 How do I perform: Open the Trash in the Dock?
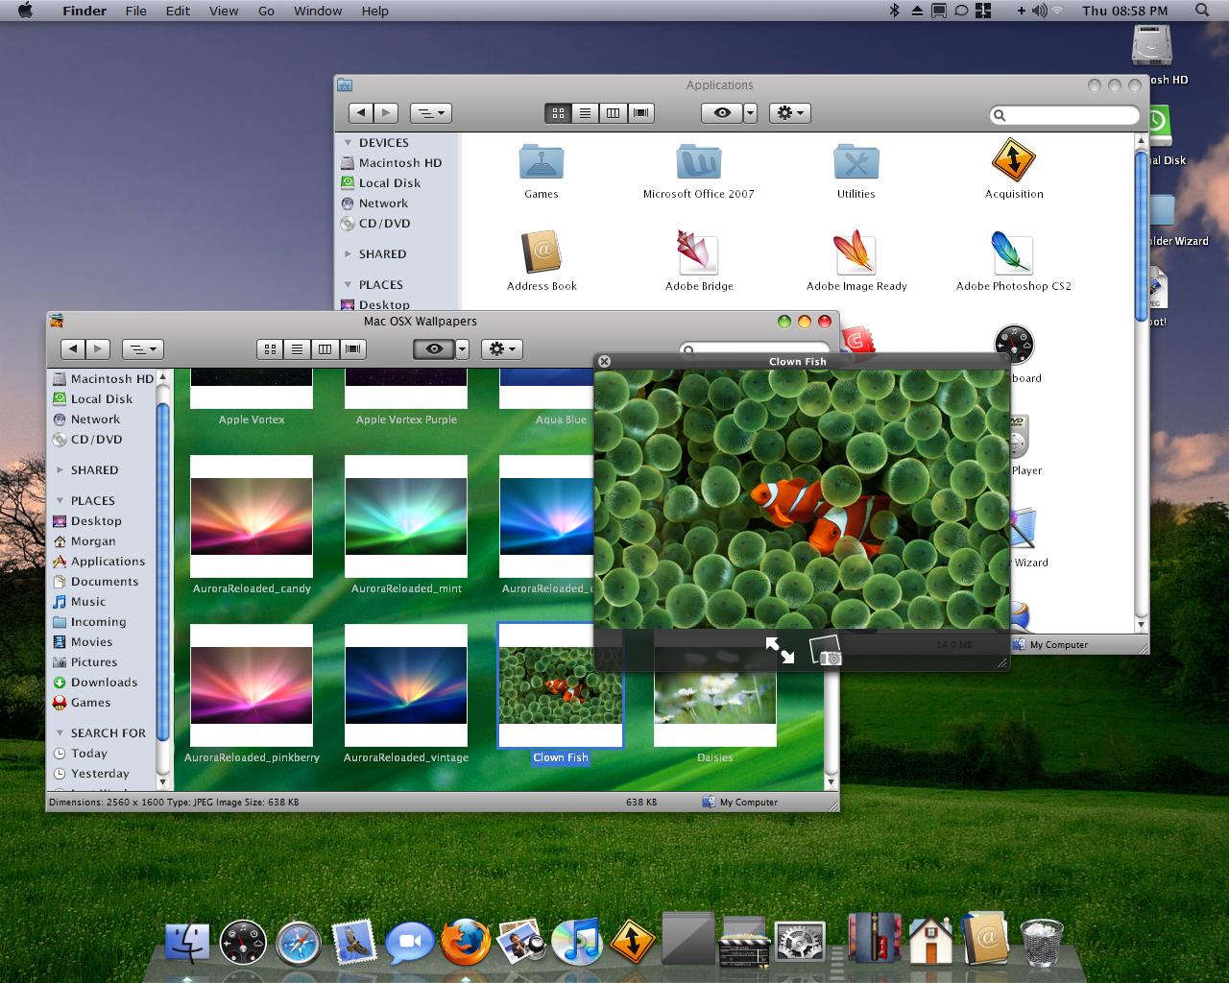coord(1042,942)
